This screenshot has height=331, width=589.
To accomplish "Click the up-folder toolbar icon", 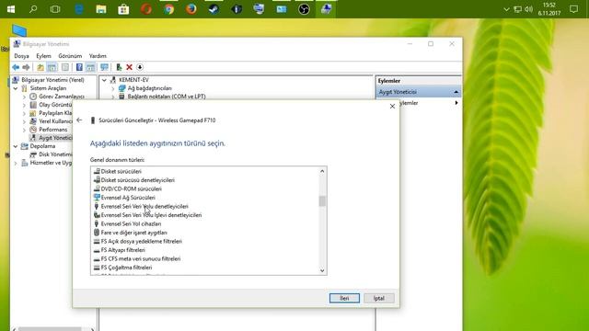I will [40, 67].
